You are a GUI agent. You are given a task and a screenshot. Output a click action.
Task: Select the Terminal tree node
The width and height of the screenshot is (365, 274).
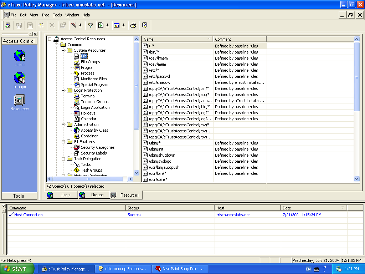88,96
